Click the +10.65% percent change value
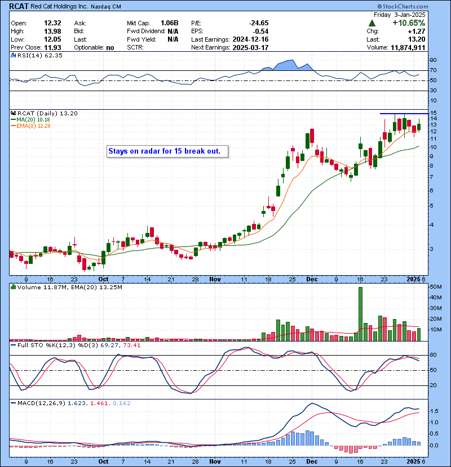 [409, 23]
